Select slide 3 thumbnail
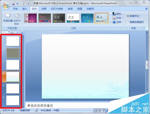 click(13, 65)
